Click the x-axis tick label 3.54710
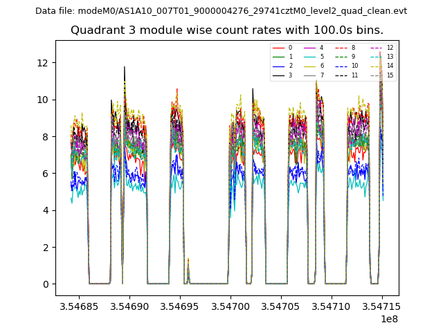443x332 pixels. pyautogui.click(x=331, y=306)
